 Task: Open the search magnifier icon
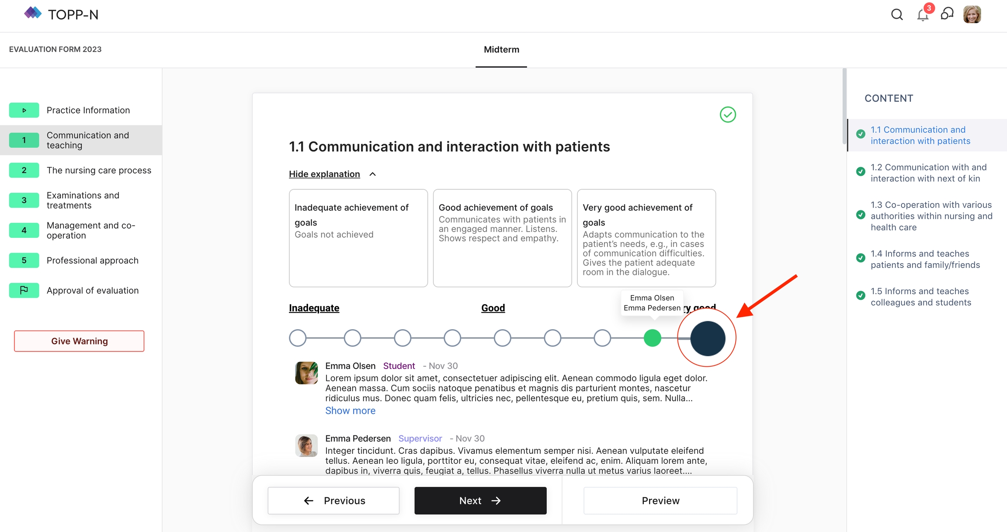897,15
